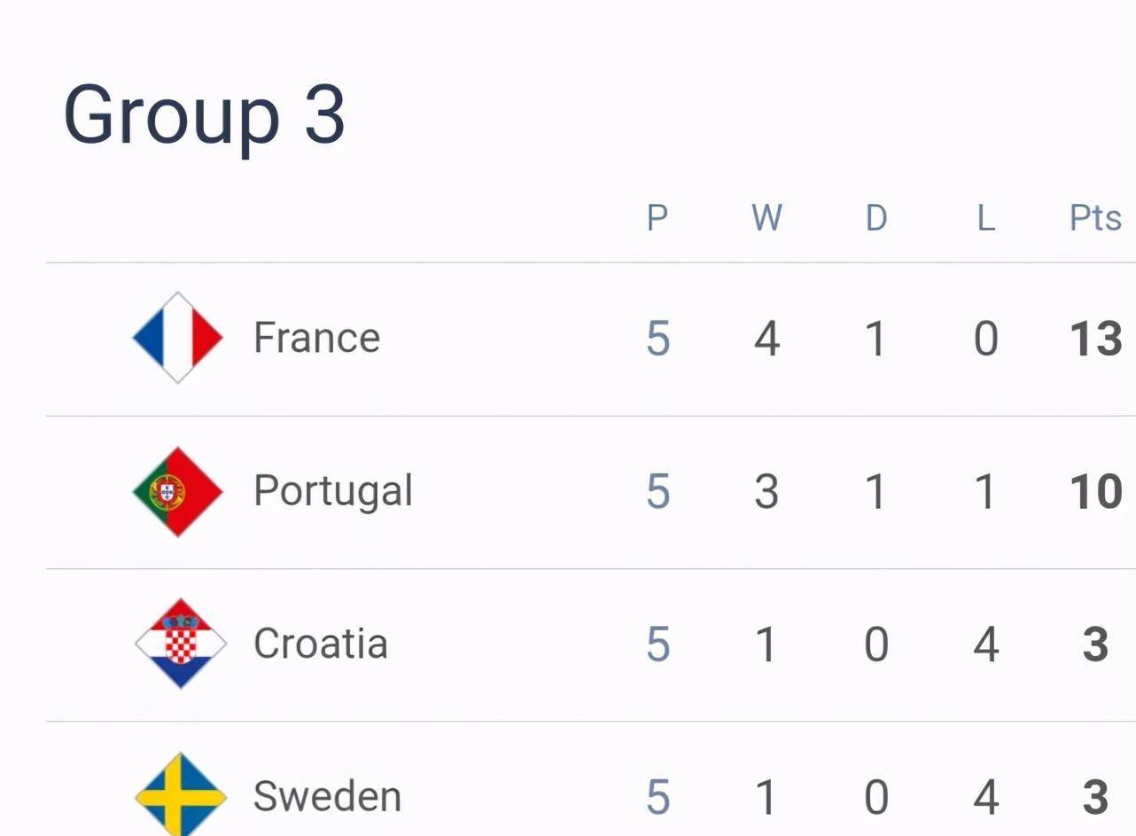Click the Pts column header
Screen dimensions: 1136x836
click(x=1095, y=218)
